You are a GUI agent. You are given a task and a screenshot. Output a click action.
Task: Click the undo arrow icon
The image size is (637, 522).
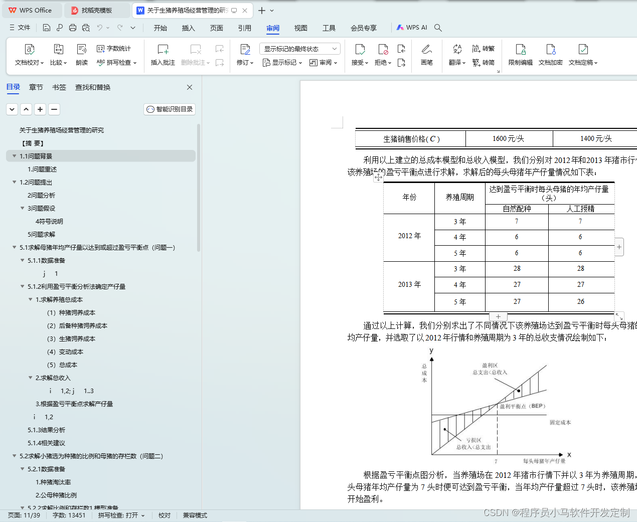coord(100,28)
